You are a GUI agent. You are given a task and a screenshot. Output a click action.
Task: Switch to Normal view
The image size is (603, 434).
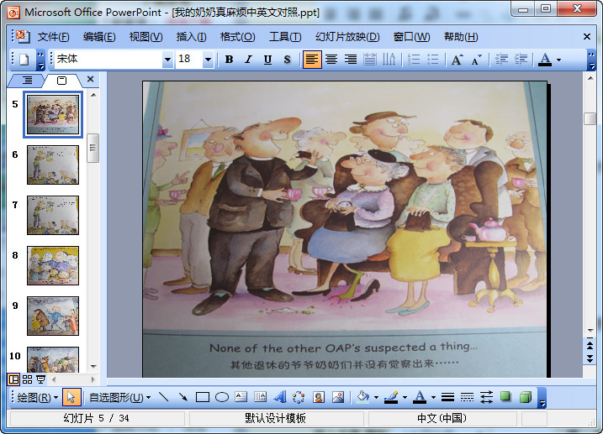[x=13, y=379]
